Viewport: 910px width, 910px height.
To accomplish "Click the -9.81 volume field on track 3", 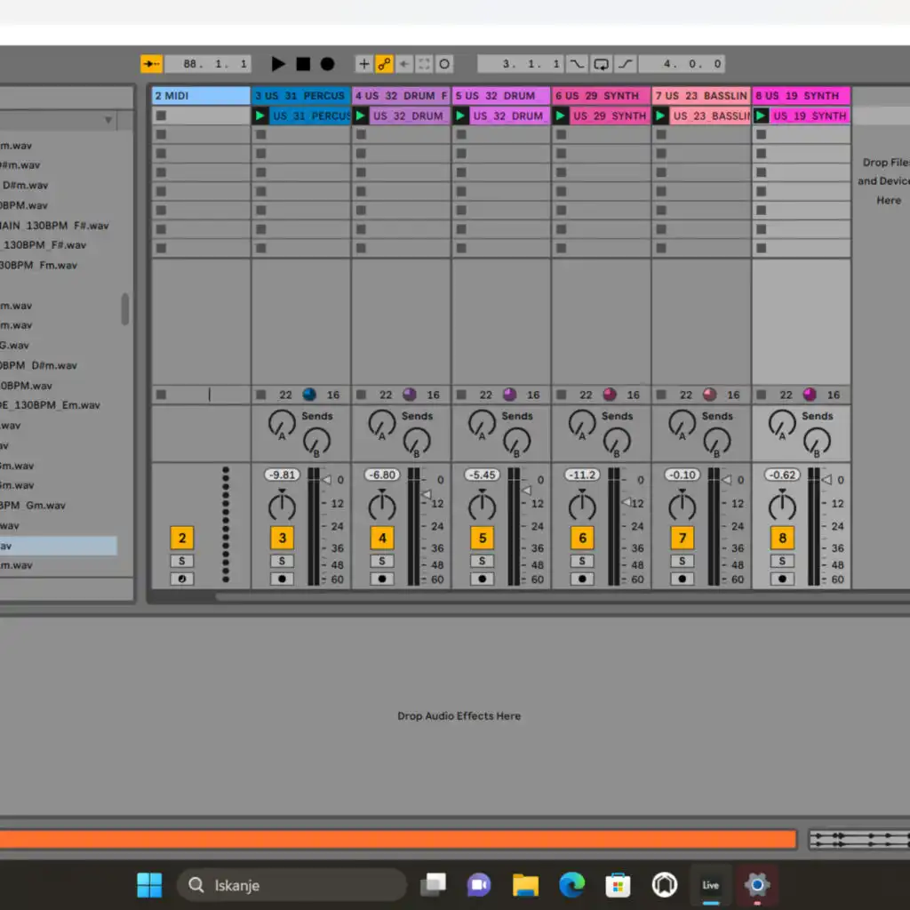I will 282,475.
